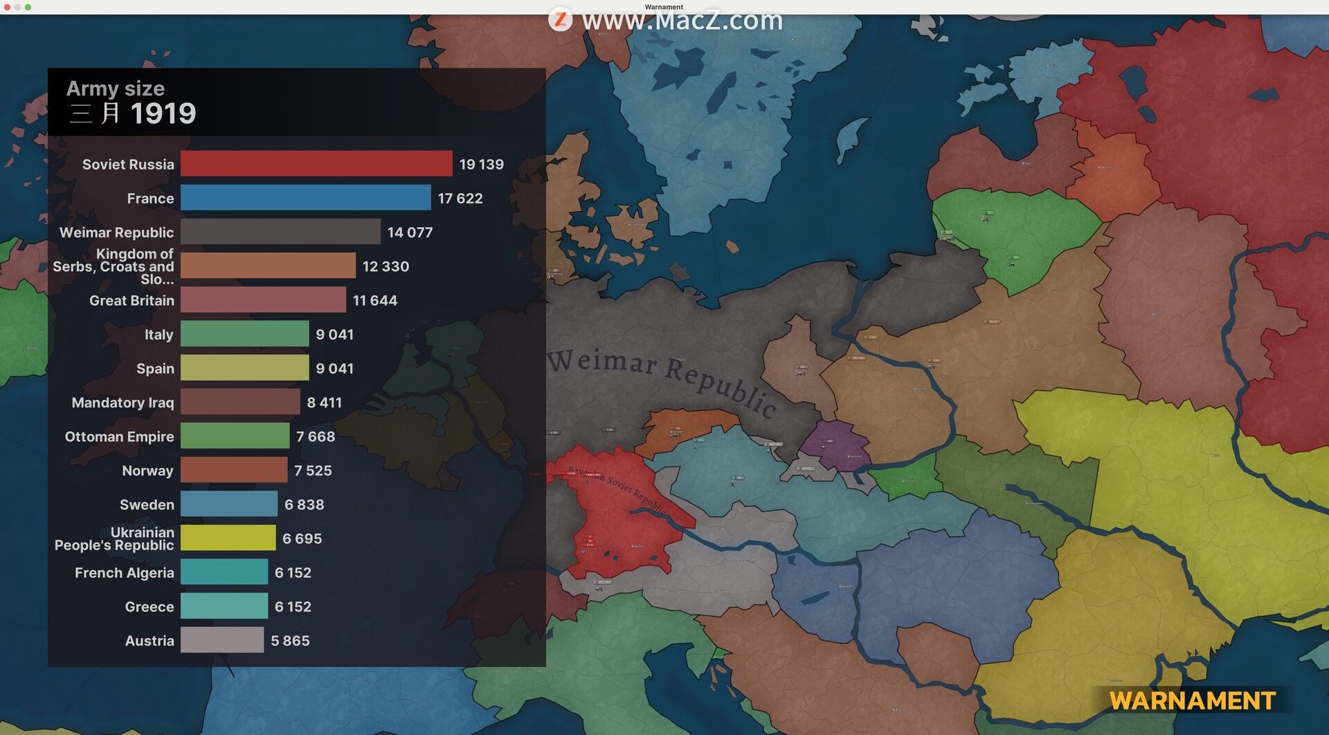Select the red Bavarian Soviet Republic territory

(x=616, y=526)
